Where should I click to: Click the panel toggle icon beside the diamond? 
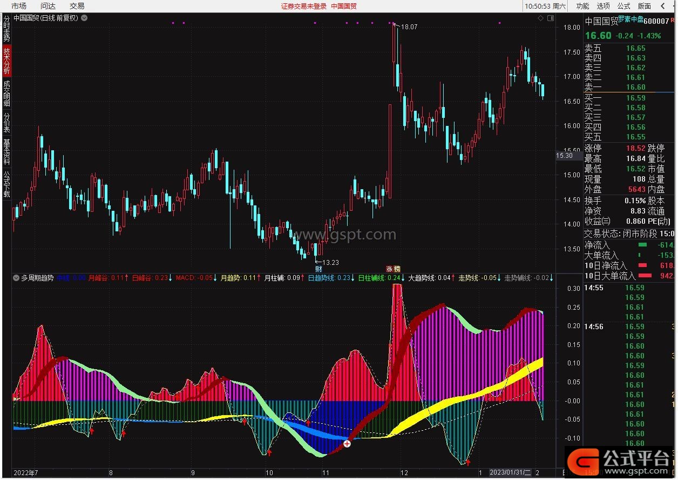pos(551,18)
